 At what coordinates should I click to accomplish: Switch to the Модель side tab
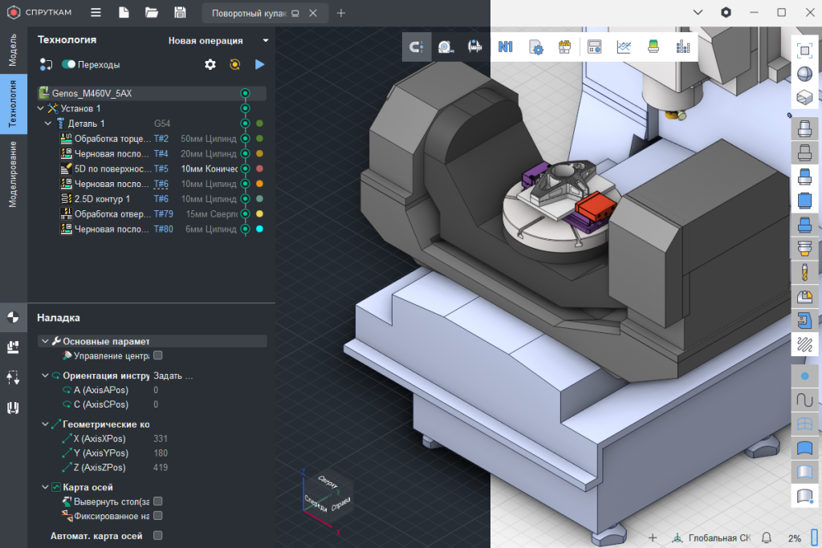pos(13,50)
